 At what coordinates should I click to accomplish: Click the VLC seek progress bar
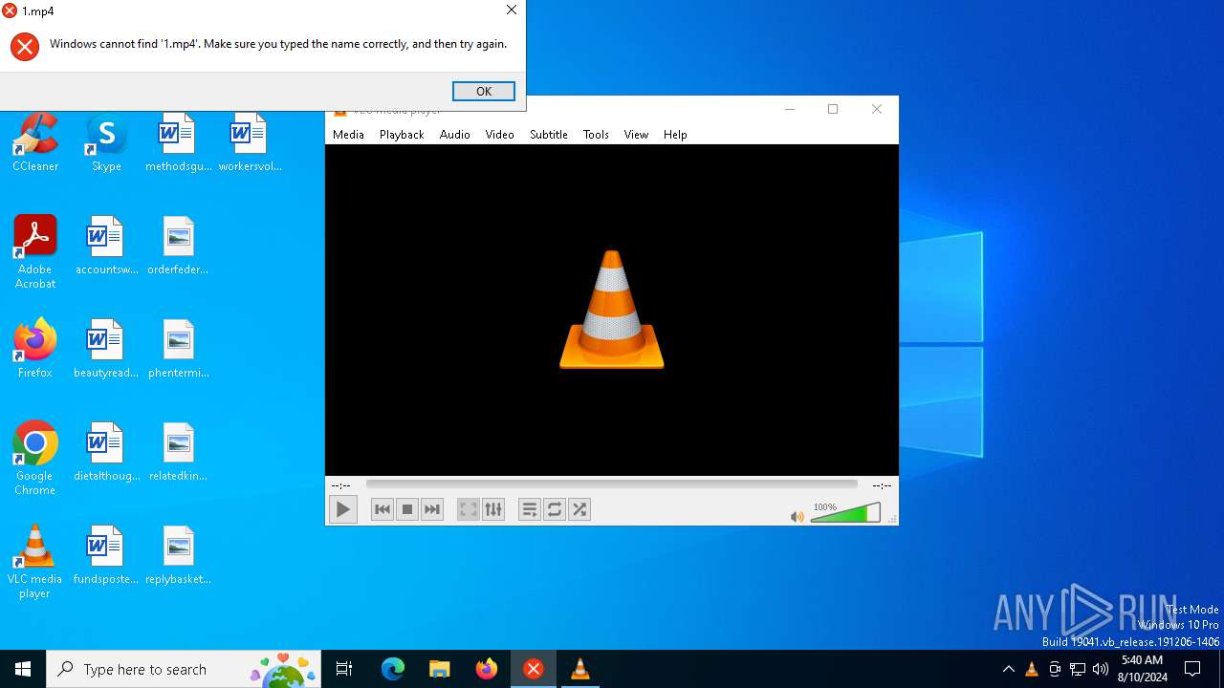pos(612,484)
